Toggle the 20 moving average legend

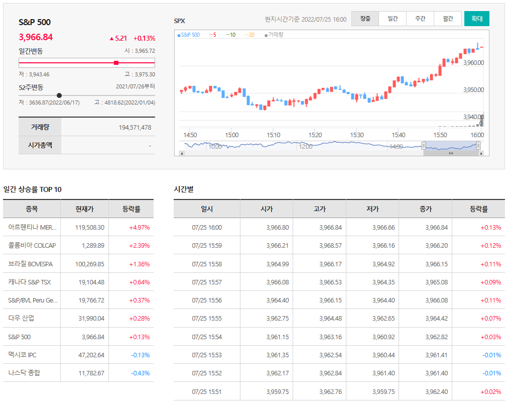pyautogui.click(x=249, y=35)
